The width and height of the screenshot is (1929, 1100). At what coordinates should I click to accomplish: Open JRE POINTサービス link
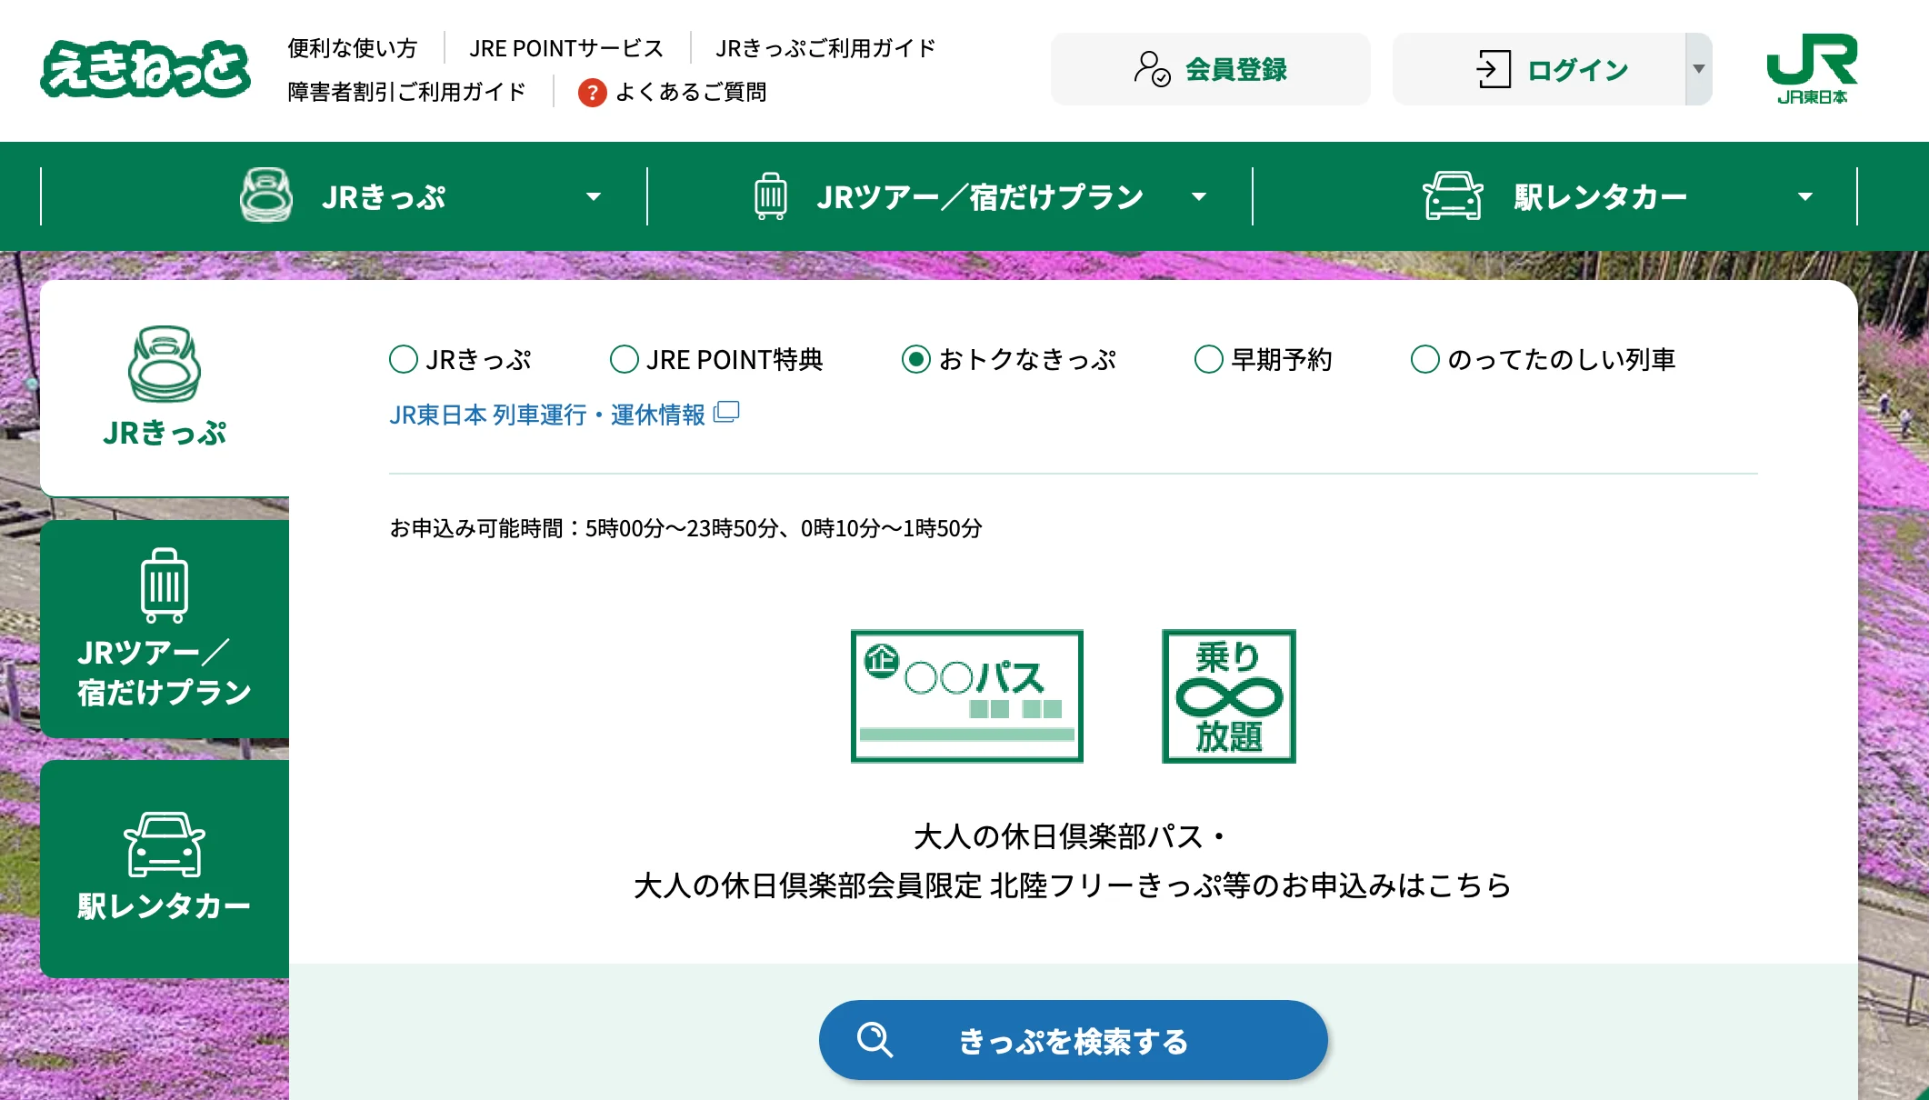[x=566, y=48]
